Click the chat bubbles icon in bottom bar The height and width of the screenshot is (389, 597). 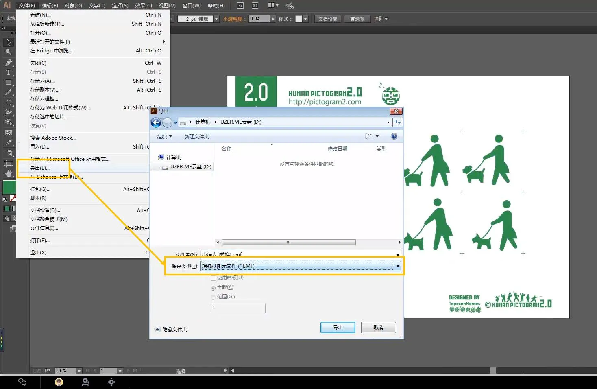pyautogui.click(x=22, y=382)
